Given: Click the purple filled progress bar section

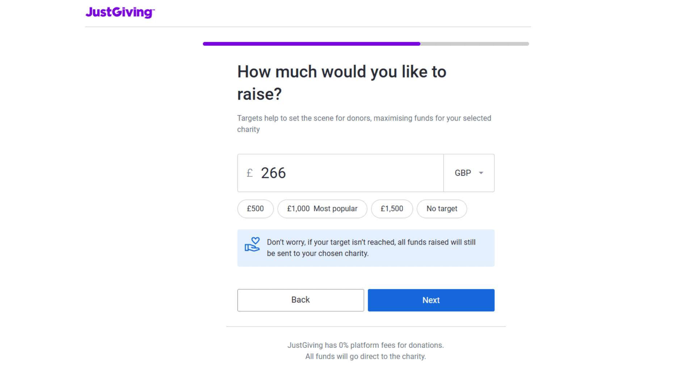Looking at the screenshot, I should tap(311, 44).
